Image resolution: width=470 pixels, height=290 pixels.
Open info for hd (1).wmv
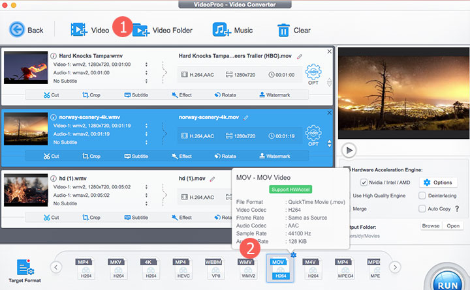point(54,179)
